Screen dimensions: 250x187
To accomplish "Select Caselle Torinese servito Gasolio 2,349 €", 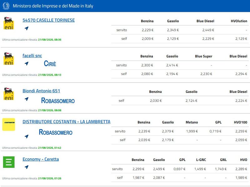I will tap(173, 30).
